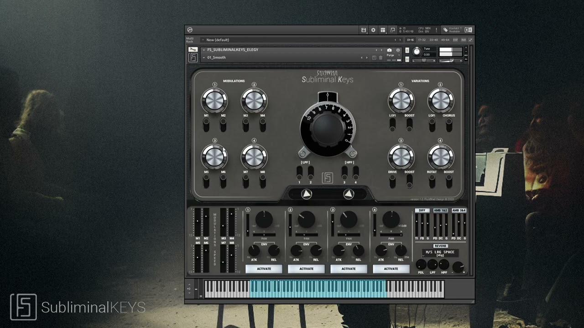Click the FS instrument logo beside 01_Smooth

(193, 58)
